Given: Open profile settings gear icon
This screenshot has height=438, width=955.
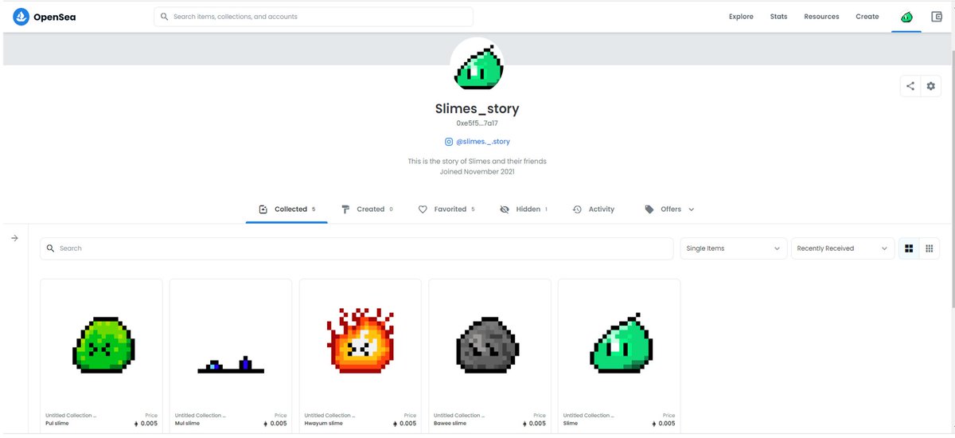Looking at the screenshot, I should click(x=930, y=86).
